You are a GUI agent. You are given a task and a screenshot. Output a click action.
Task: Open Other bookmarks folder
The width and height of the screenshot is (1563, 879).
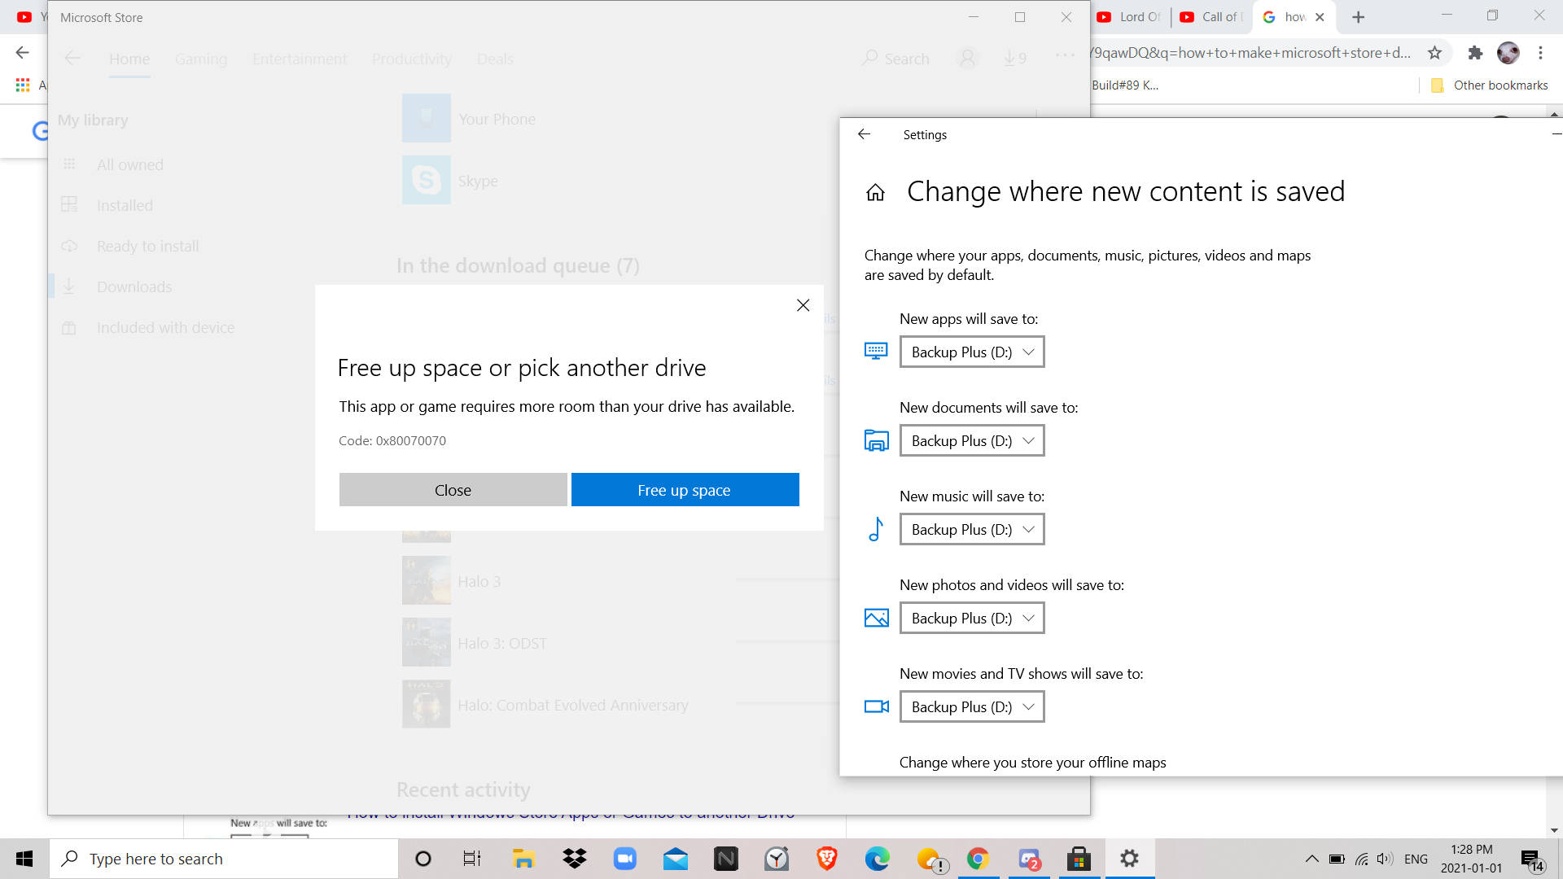click(1490, 85)
